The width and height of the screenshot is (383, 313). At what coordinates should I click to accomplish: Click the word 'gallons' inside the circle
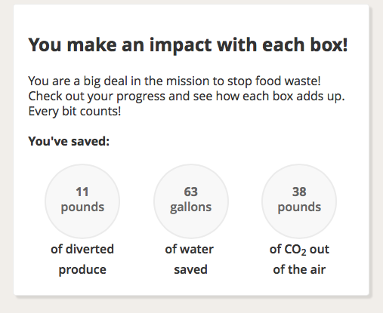[x=190, y=207]
